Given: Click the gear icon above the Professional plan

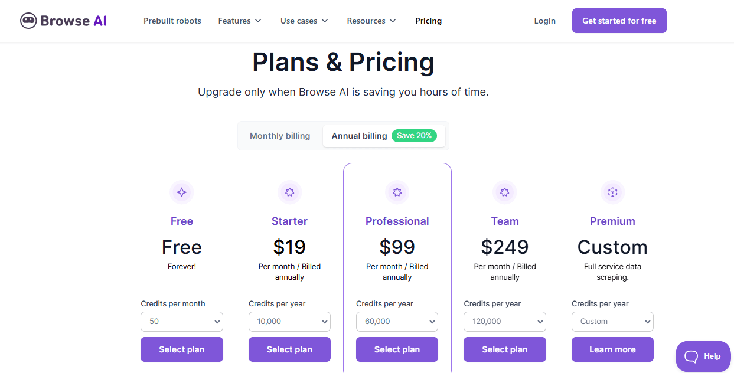Looking at the screenshot, I should (x=397, y=192).
